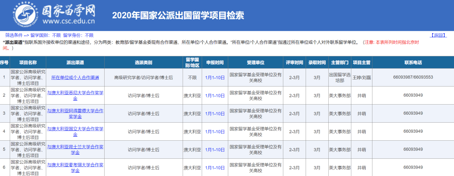Click 访问学者/博士后 in the 悉尼大学 row

point(144,95)
